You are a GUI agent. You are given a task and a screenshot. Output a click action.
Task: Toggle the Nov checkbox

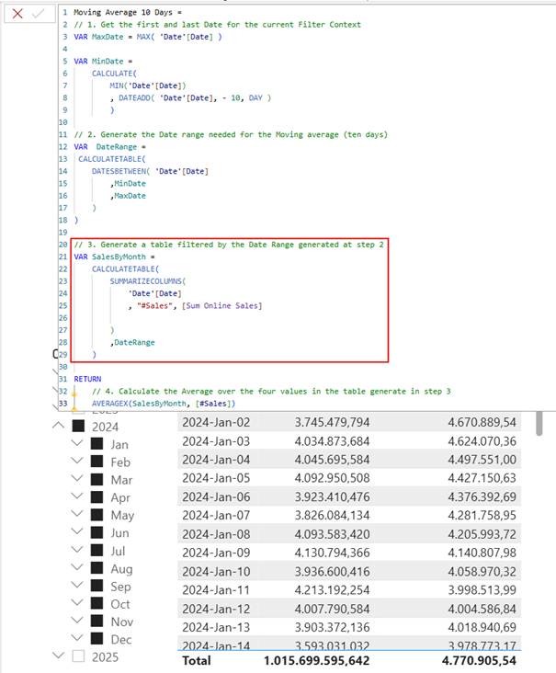click(x=97, y=621)
